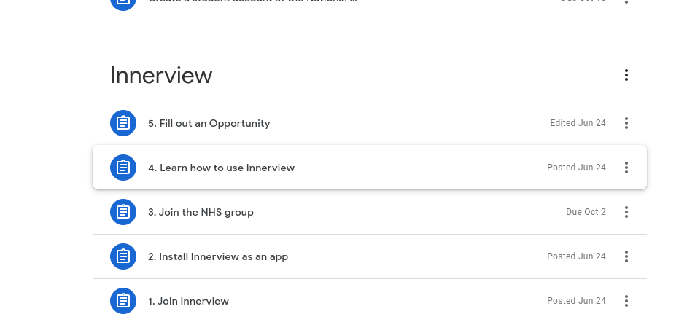Click the "1. Join Innerview" assignment title
The height and width of the screenshot is (322, 695).
click(188, 301)
